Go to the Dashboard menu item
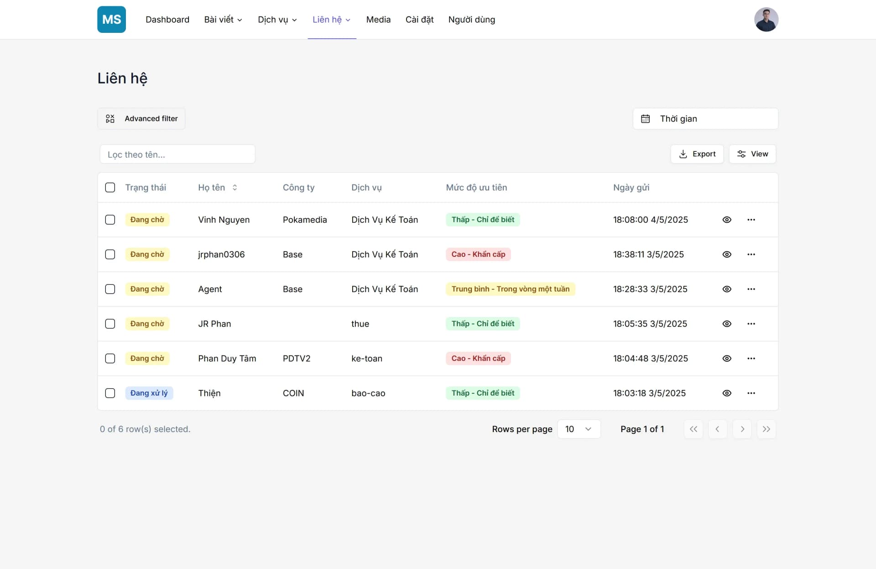Screen dimensions: 876x569 click(167, 20)
